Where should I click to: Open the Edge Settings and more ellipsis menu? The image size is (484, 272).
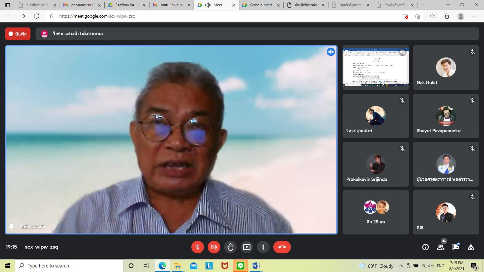pyautogui.click(x=475, y=16)
